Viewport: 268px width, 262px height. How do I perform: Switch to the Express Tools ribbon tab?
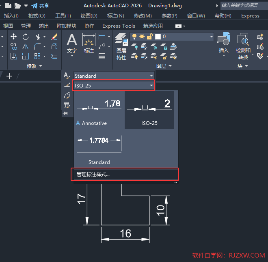tap(119, 26)
